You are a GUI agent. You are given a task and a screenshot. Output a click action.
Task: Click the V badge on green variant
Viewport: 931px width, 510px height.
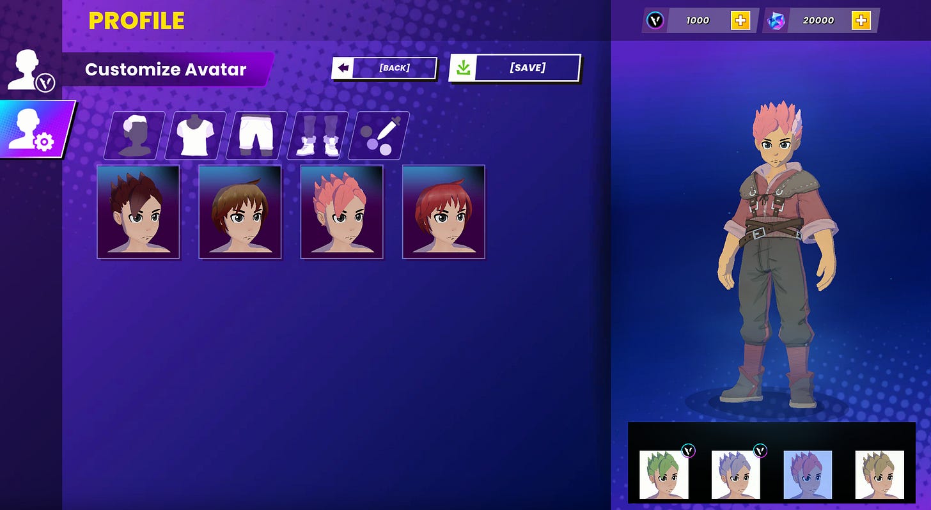688,451
